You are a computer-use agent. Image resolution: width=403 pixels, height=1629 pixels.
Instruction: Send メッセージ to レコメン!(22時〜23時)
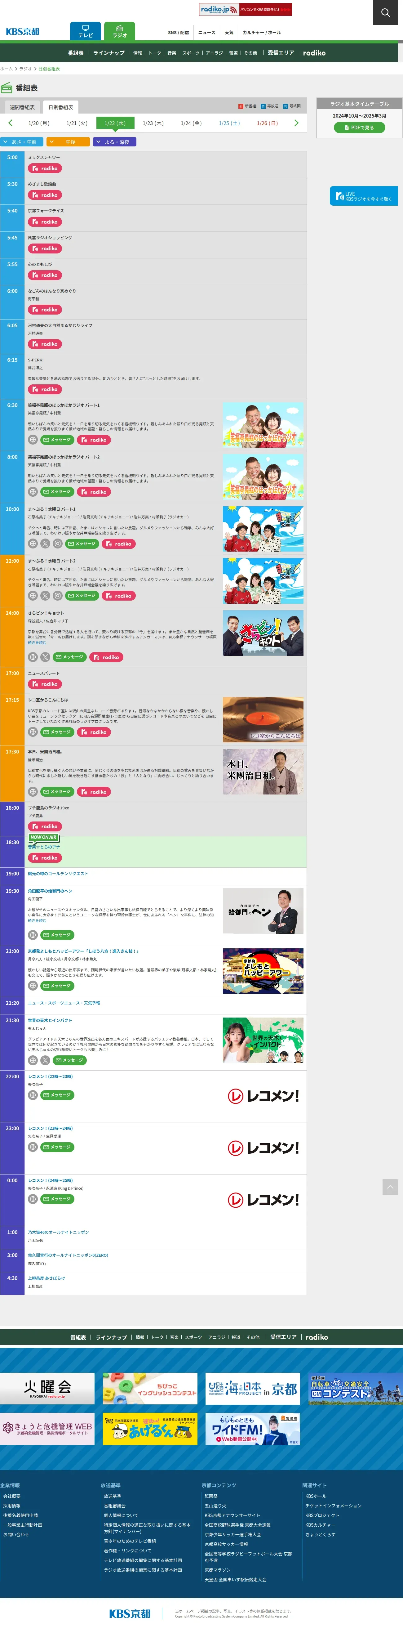pos(57,1095)
